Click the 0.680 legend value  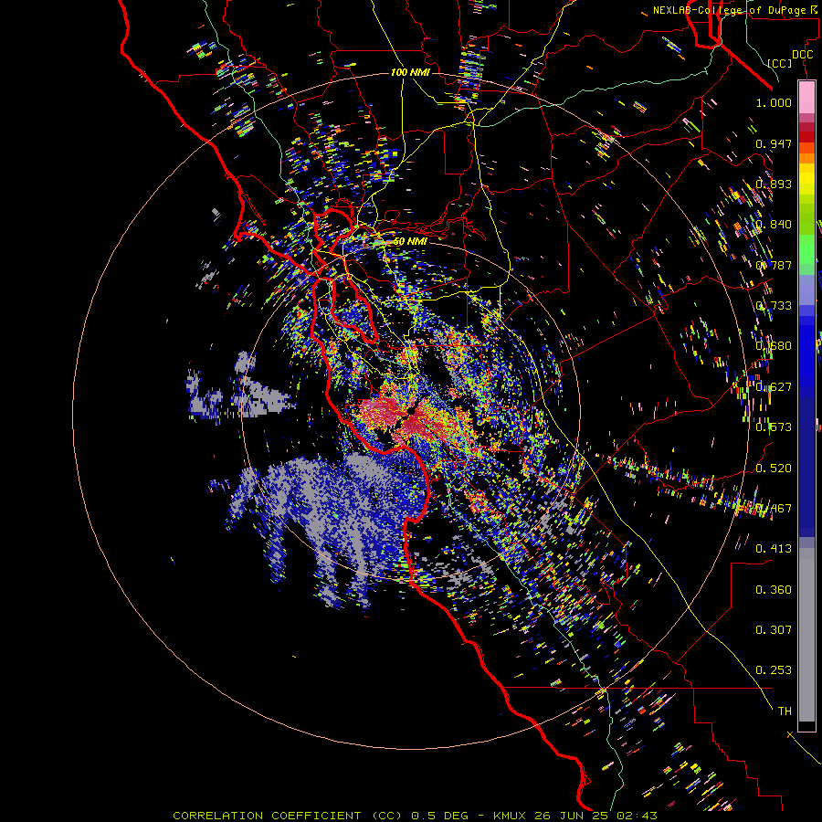pyautogui.click(x=774, y=346)
